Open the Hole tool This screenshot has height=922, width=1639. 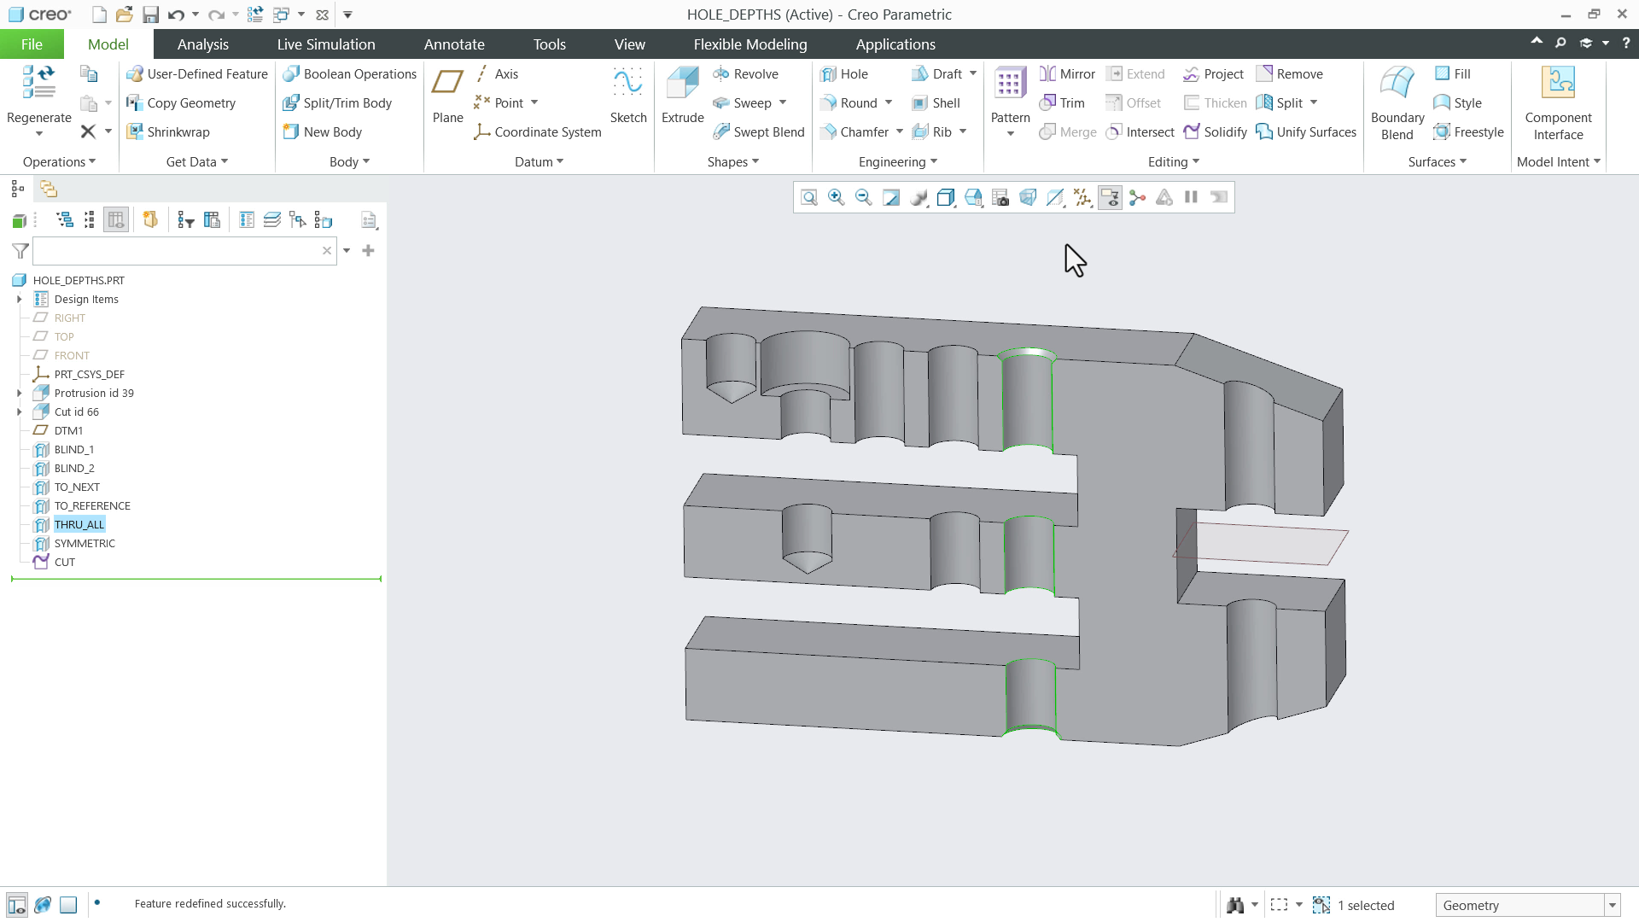[x=846, y=73]
